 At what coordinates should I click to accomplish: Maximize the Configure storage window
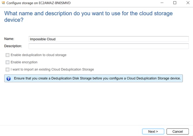coord(175,3)
